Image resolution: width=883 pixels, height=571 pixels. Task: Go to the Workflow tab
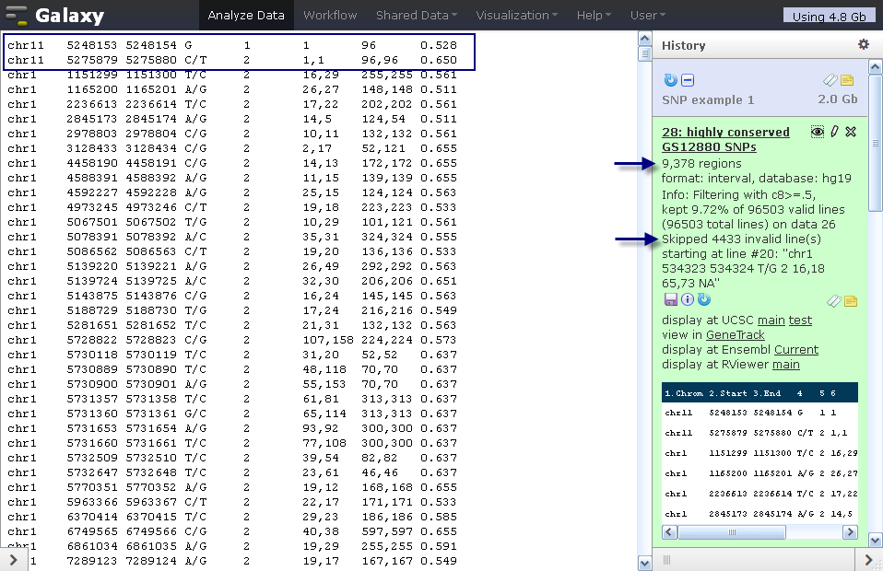pyautogui.click(x=330, y=15)
